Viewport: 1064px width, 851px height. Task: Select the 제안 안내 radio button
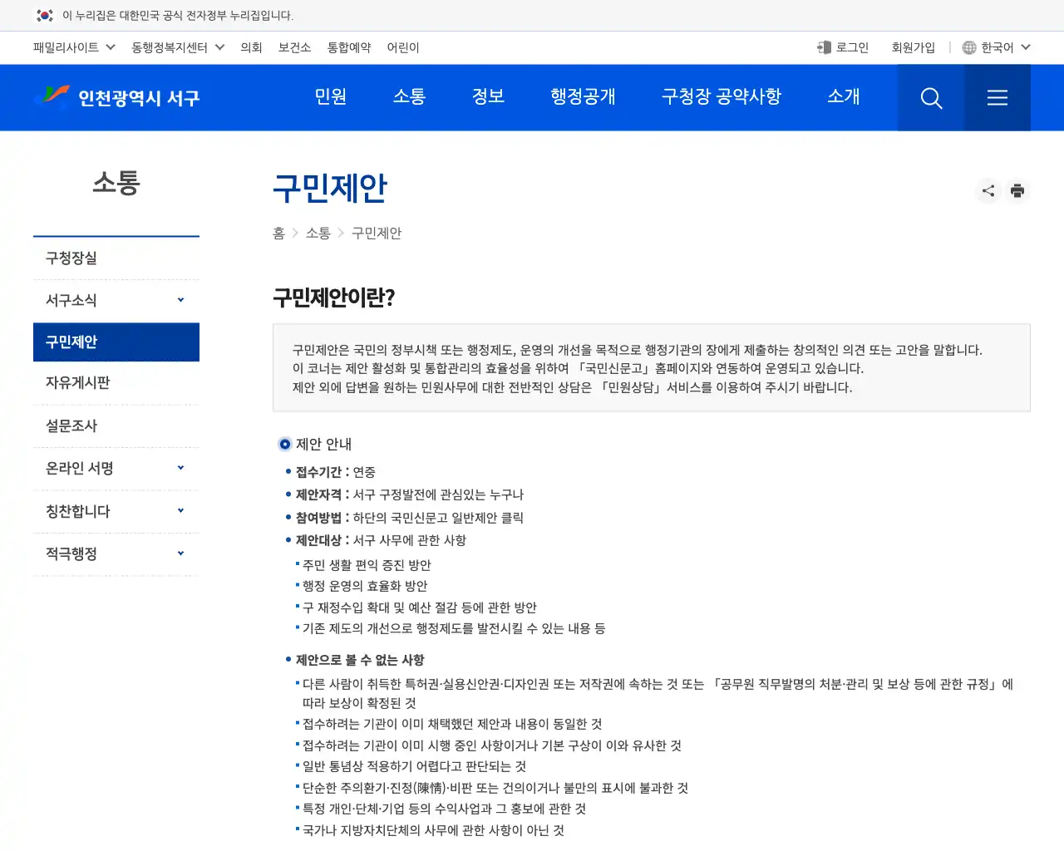click(285, 444)
